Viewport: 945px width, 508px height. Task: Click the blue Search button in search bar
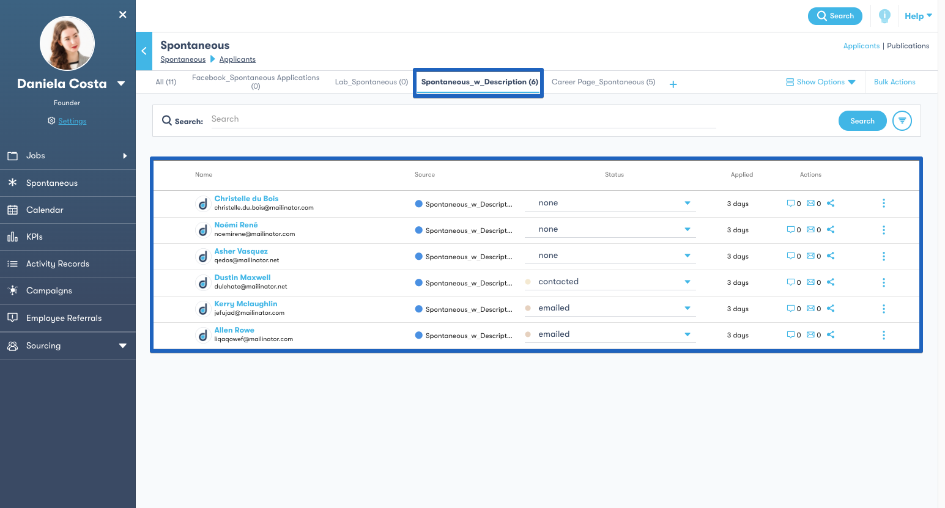pyautogui.click(x=862, y=121)
